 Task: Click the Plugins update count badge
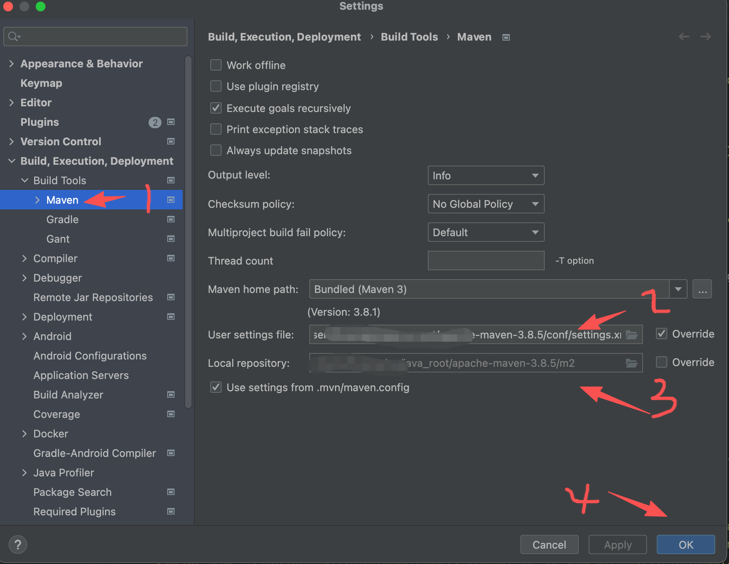pyautogui.click(x=155, y=122)
